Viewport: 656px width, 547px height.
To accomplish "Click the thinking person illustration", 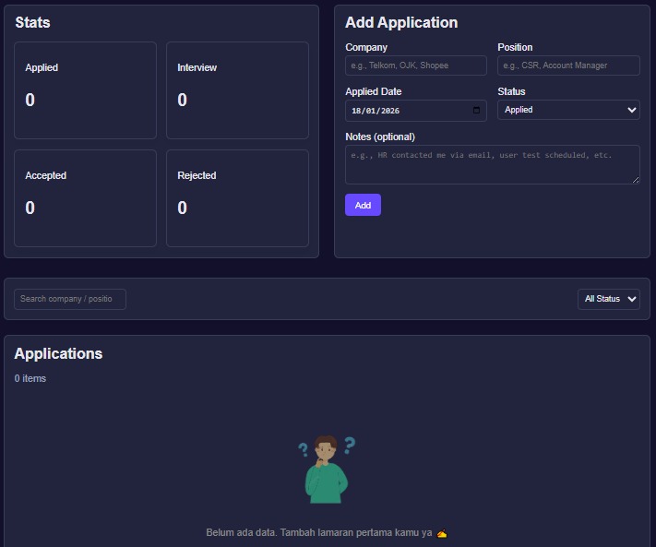I will tap(327, 469).
